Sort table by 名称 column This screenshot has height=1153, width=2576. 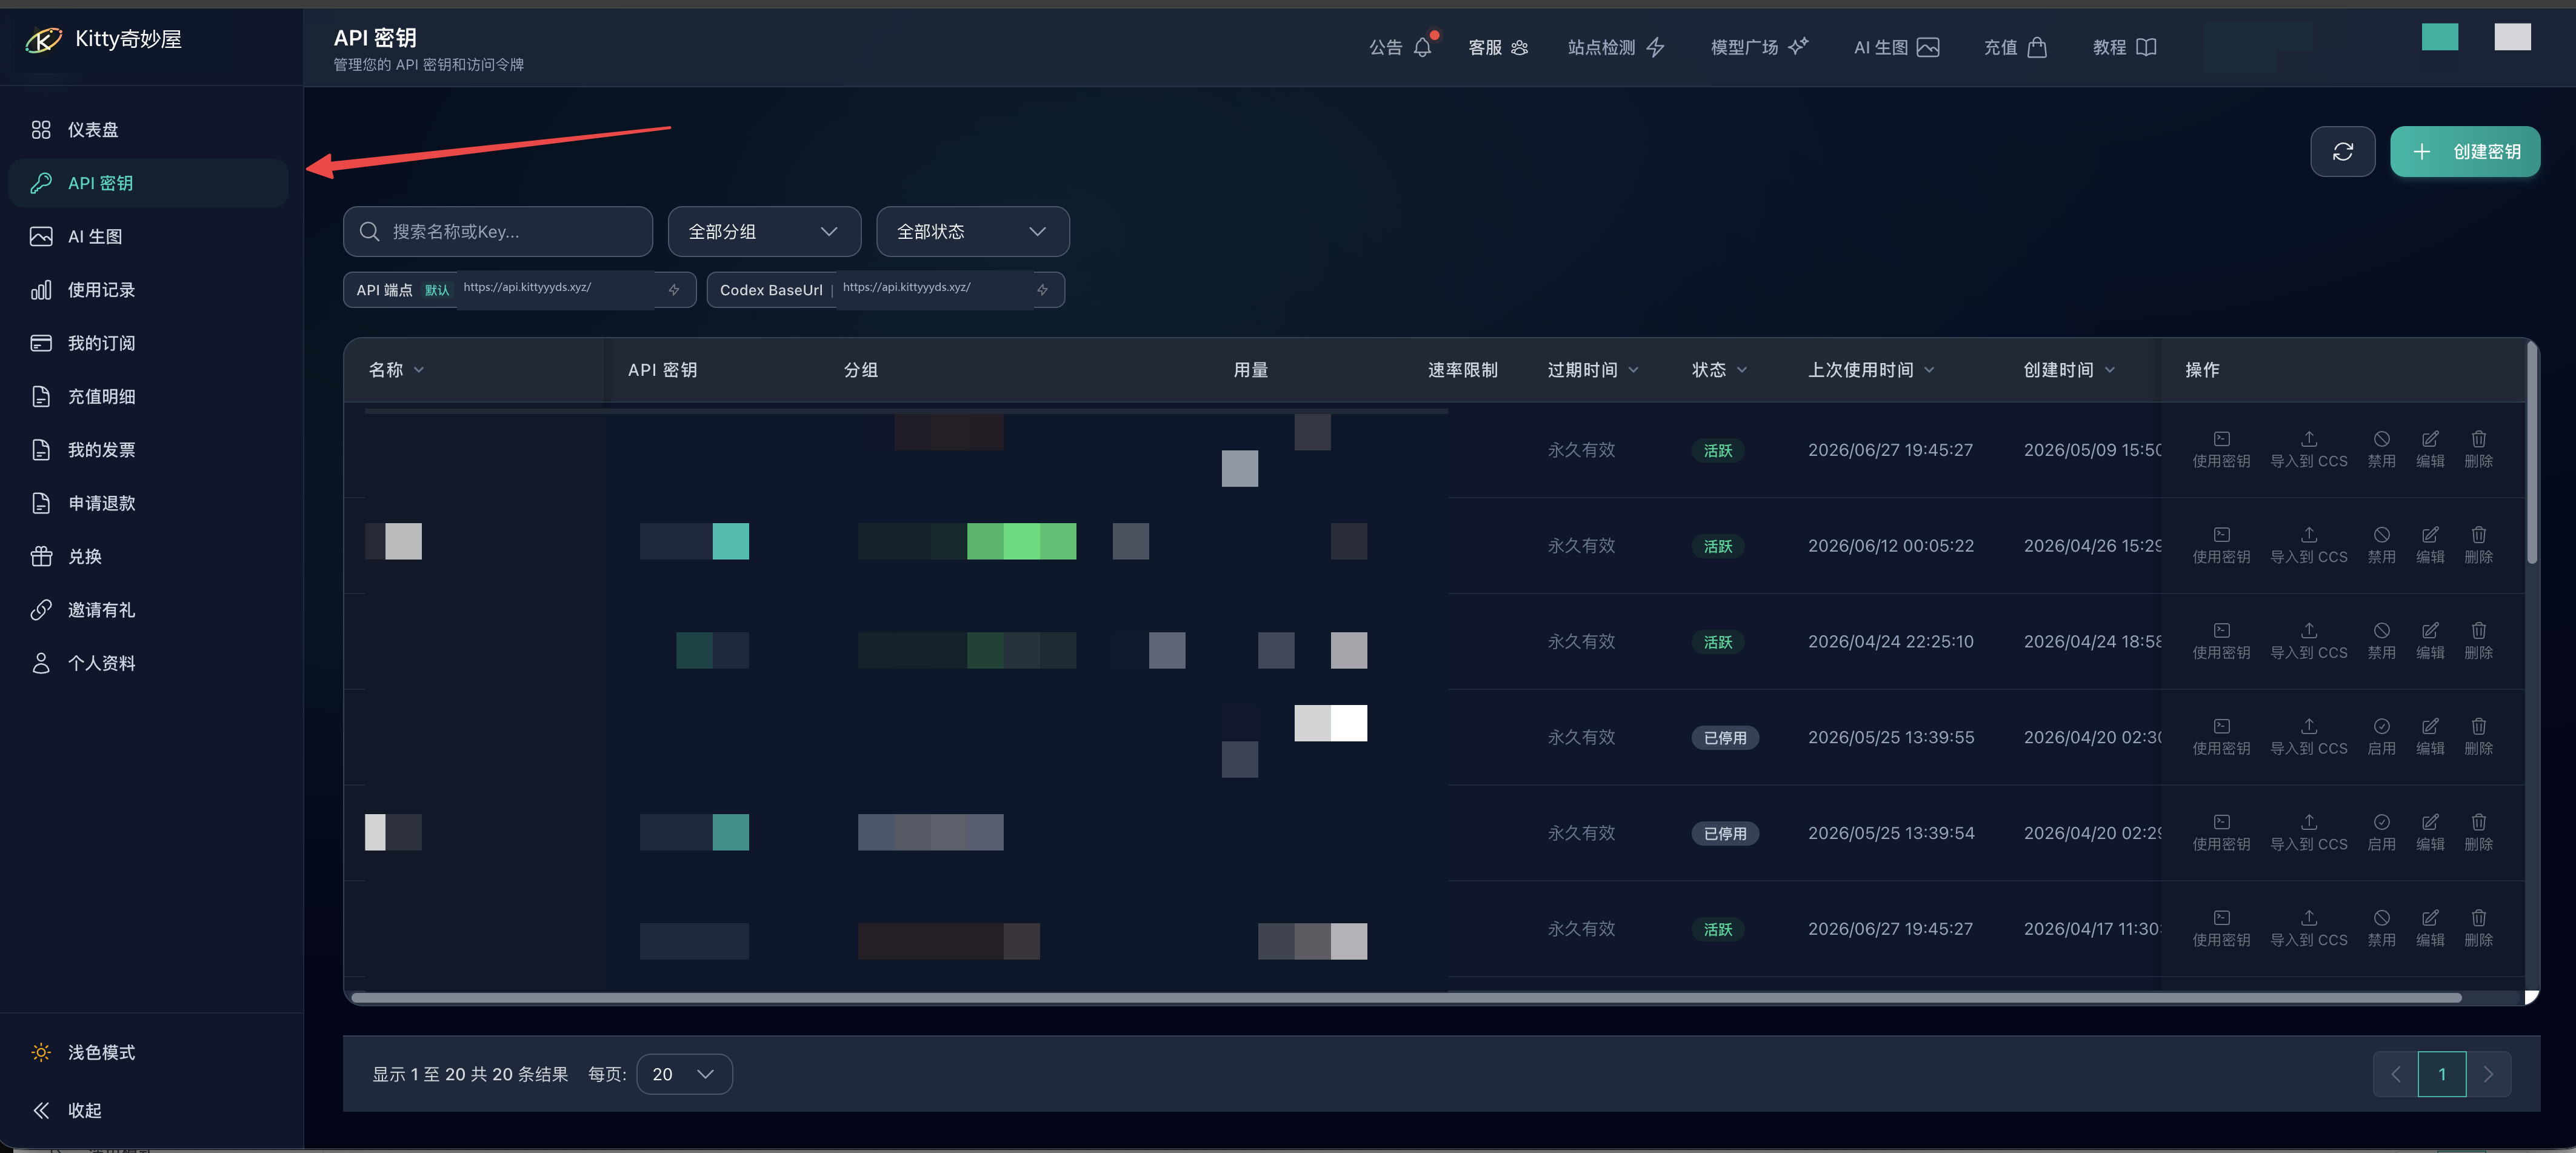396,370
